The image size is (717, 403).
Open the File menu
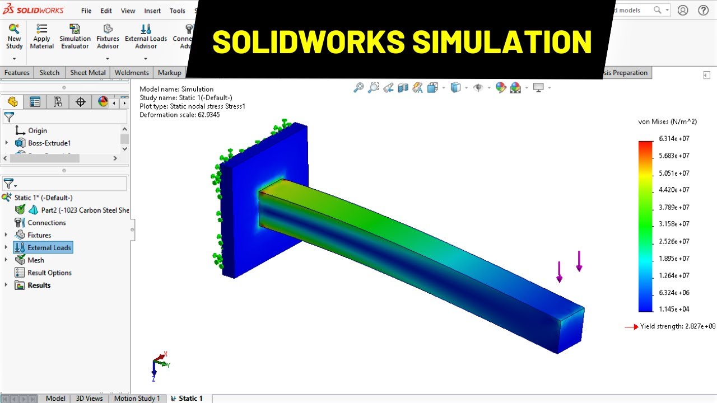tap(86, 11)
